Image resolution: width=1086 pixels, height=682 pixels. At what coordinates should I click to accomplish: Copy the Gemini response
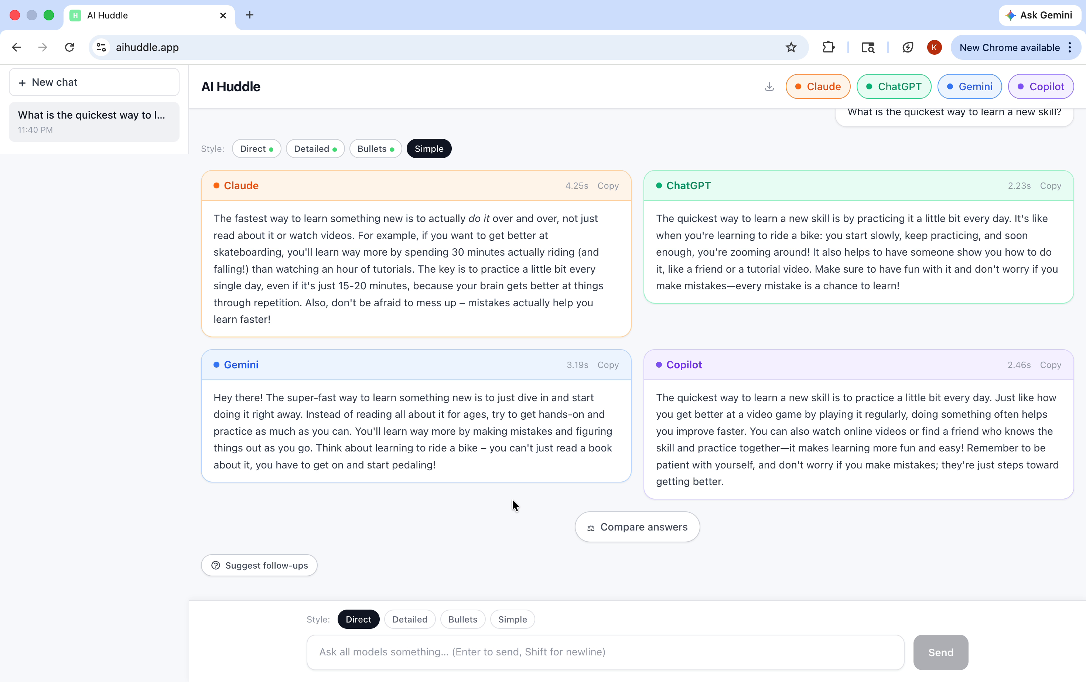point(608,365)
